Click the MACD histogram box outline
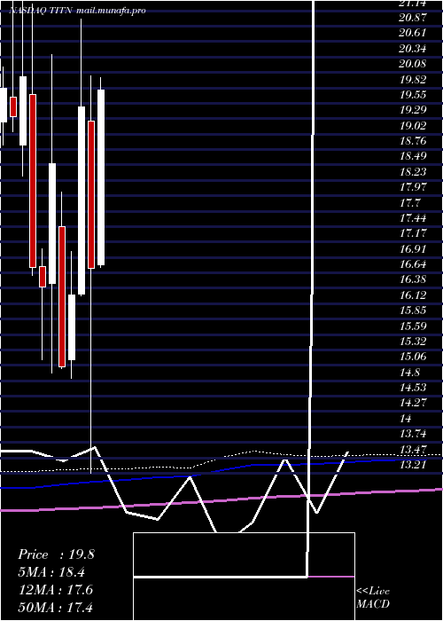This screenshot has width=443, height=621. pos(244,577)
